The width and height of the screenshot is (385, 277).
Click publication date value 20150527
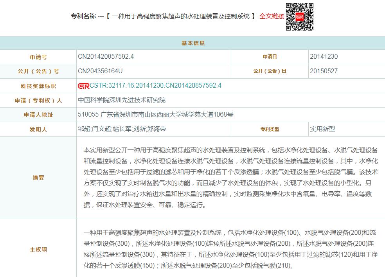[324, 71]
